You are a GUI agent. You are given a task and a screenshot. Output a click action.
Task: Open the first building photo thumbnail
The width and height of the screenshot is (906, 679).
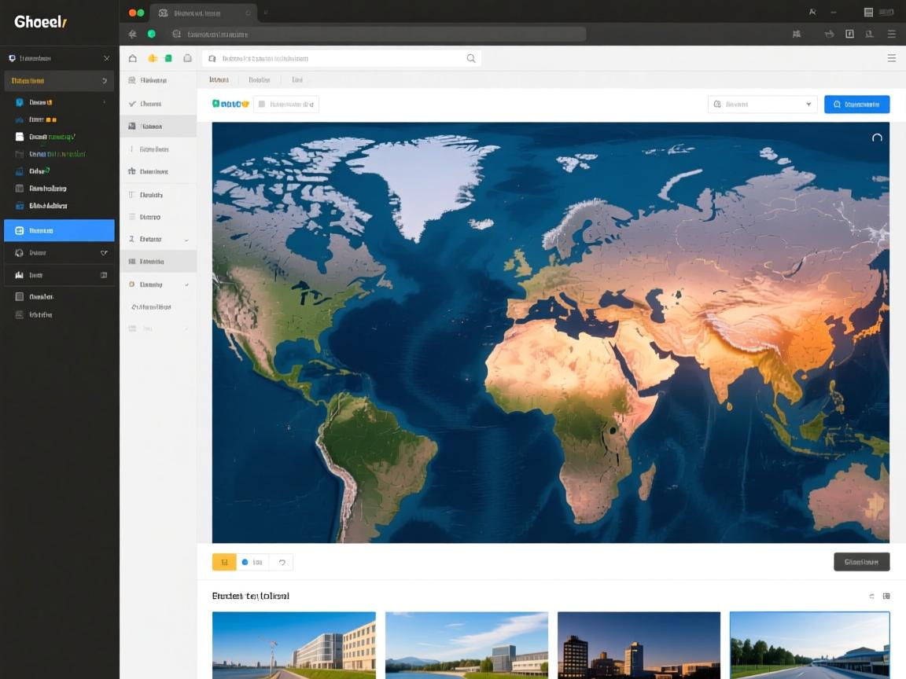tap(293, 644)
